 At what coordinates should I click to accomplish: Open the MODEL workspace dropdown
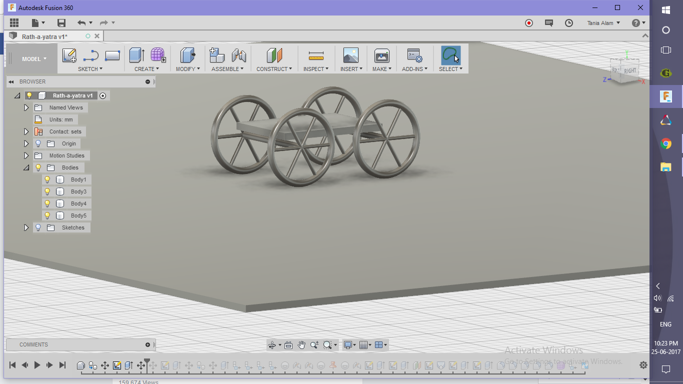coord(34,59)
